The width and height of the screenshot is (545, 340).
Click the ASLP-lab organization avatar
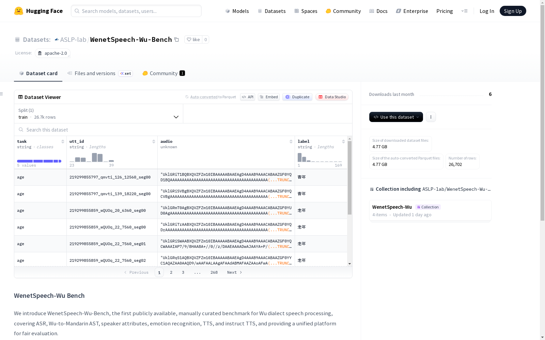click(x=57, y=39)
